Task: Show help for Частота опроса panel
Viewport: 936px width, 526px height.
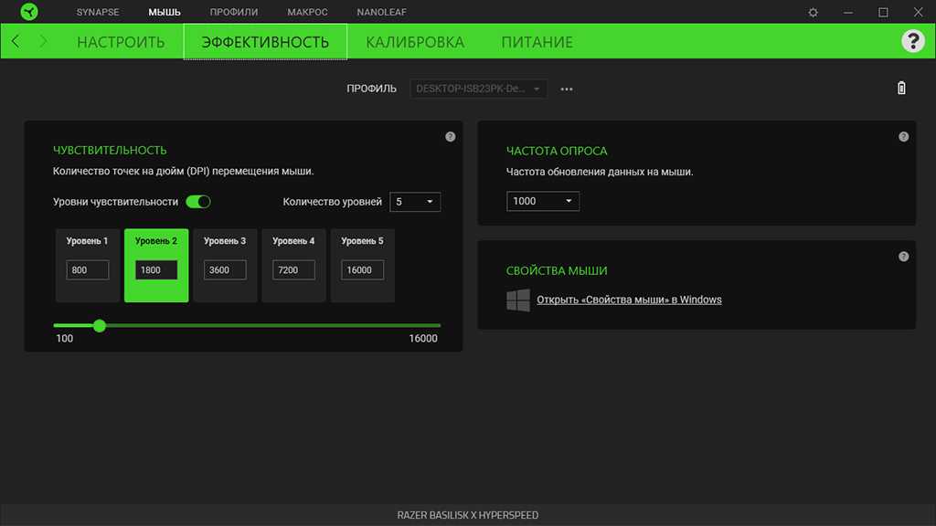Action: [903, 137]
